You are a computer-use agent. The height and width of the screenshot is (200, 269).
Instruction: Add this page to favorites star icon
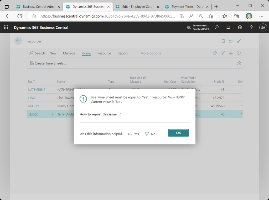point(211,16)
